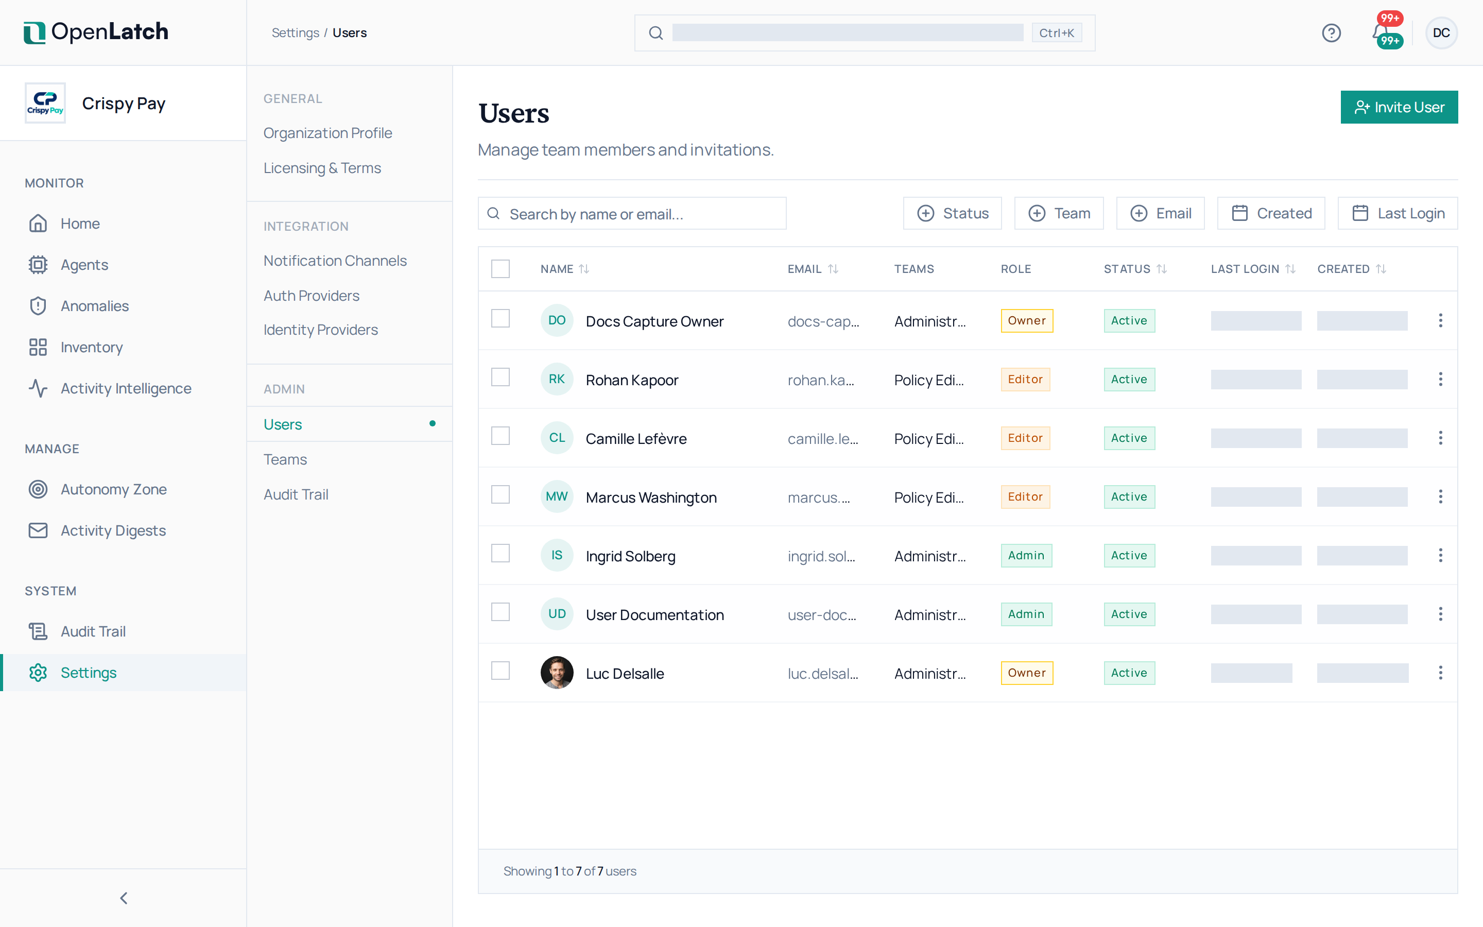Image resolution: width=1483 pixels, height=927 pixels.
Task: Open Activity Intelligence pulse icon
Action: [38, 388]
